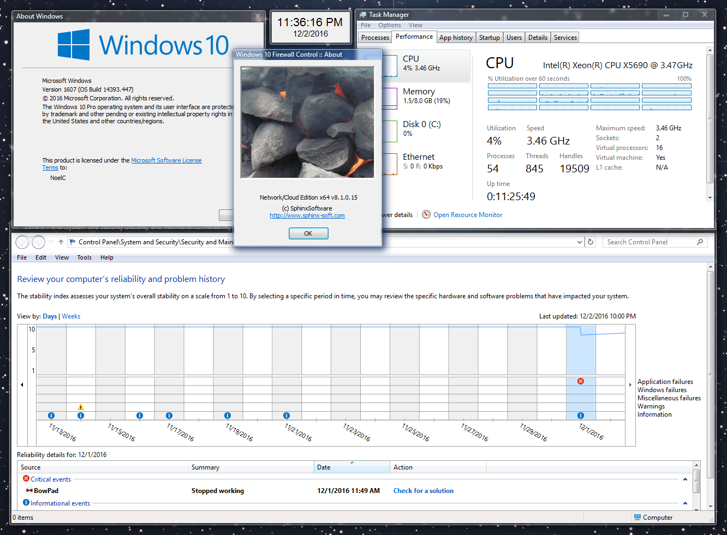Screen dimensions: 727x535
Task: Click the information icon for 12/1/2016
Action: [581, 416]
